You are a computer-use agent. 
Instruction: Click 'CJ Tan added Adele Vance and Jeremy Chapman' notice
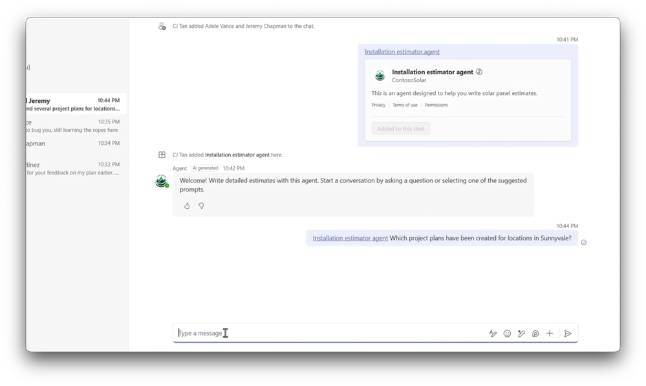244,26
